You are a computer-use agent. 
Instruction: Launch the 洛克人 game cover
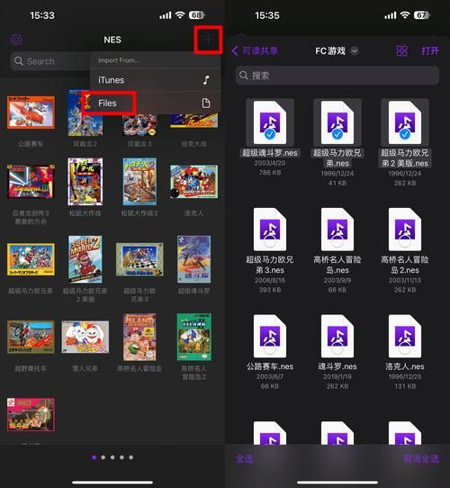tap(193, 182)
